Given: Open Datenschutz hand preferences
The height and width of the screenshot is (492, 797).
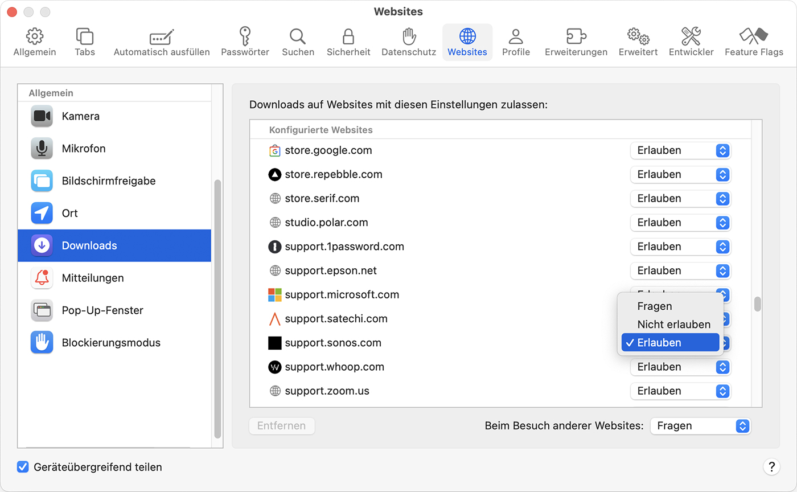Looking at the screenshot, I should coord(409,42).
